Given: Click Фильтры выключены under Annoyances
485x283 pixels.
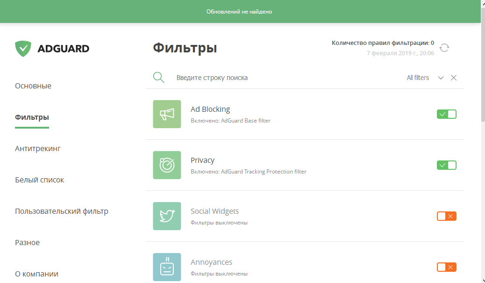Looking at the screenshot, I should coord(219,274).
